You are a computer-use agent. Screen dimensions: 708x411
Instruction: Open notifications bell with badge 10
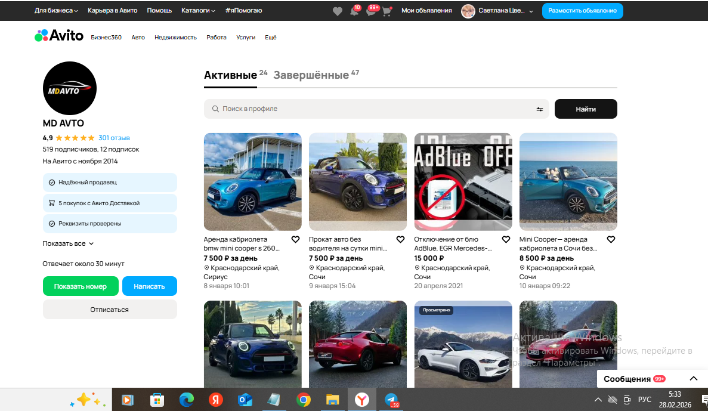(x=355, y=10)
